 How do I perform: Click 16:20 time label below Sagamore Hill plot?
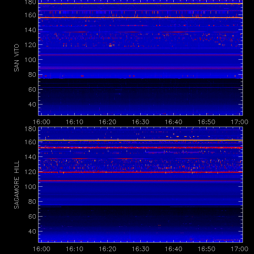[x=108, y=249]
